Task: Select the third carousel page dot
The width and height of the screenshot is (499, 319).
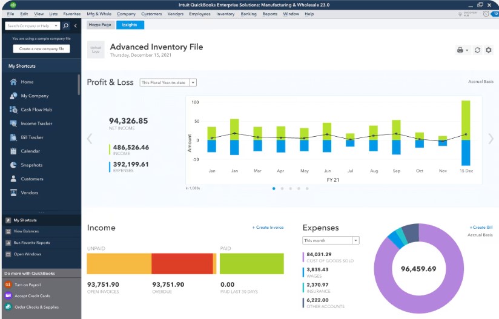Action: (291, 188)
